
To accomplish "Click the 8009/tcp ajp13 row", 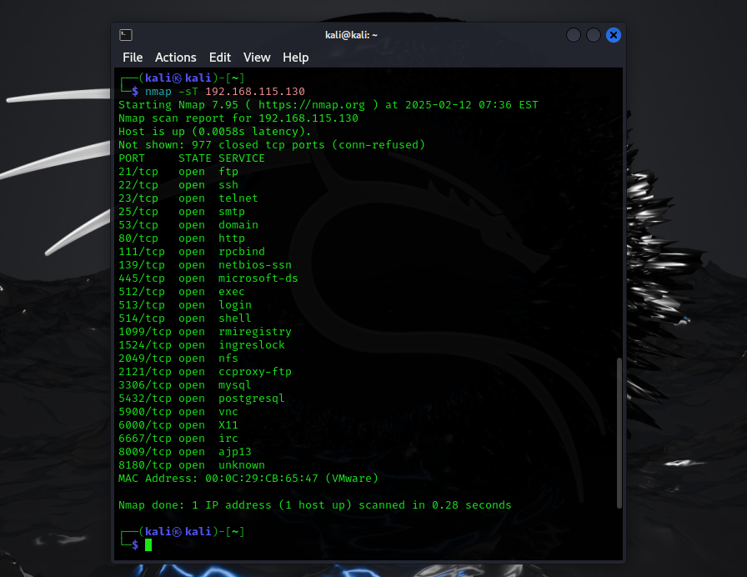I will point(185,452).
